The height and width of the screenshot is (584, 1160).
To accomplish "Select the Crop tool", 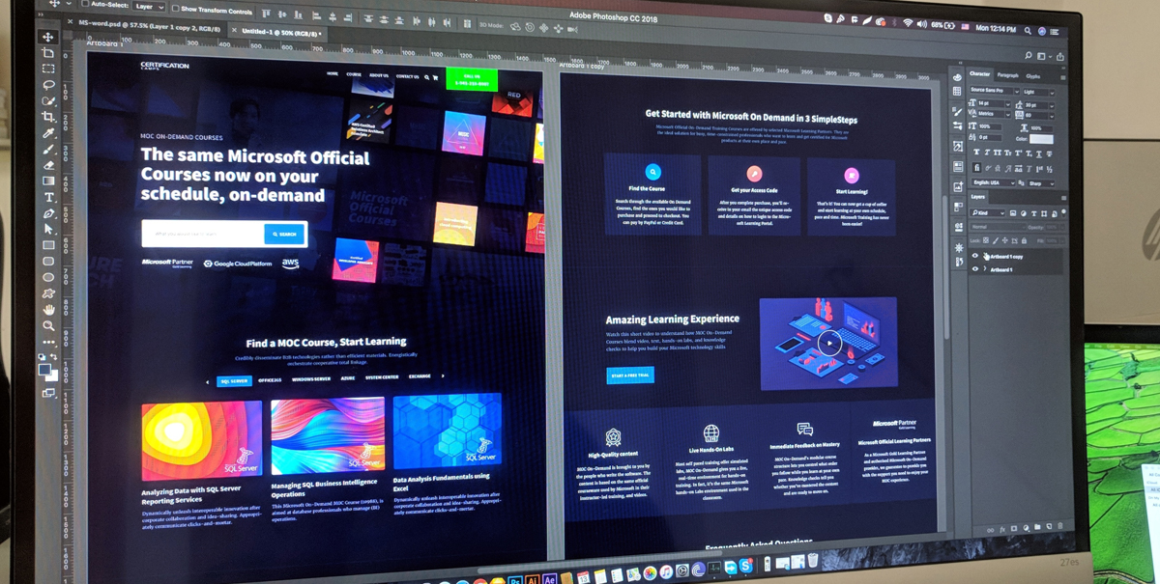I will click(48, 117).
